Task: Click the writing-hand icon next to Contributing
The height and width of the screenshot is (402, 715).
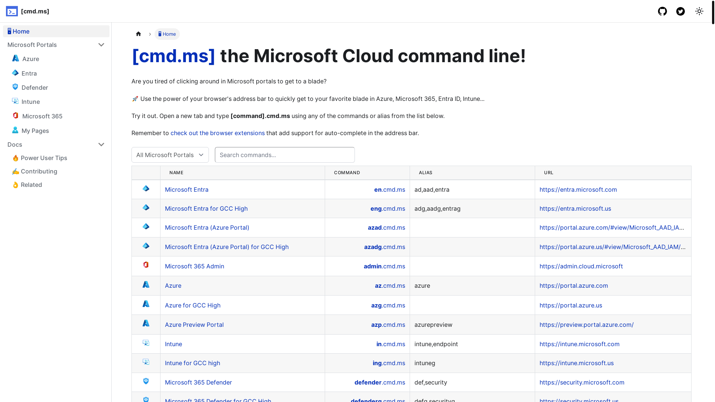Action: coord(15,171)
